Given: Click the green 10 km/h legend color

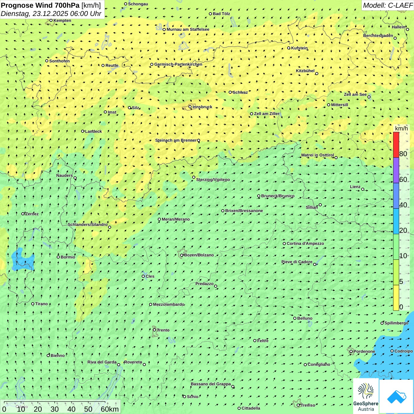Looking at the screenshot, I should pyautogui.click(x=396, y=247).
